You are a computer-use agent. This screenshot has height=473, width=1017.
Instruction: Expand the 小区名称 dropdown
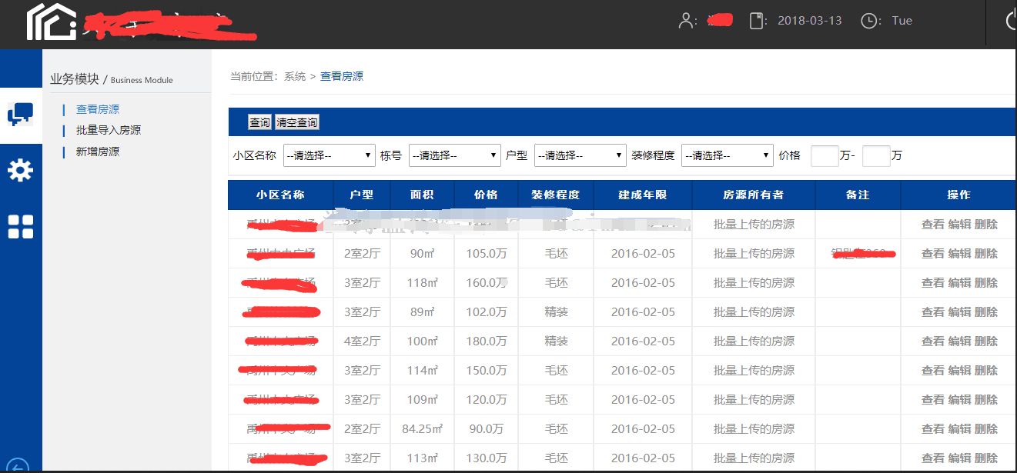(x=330, y=155)
